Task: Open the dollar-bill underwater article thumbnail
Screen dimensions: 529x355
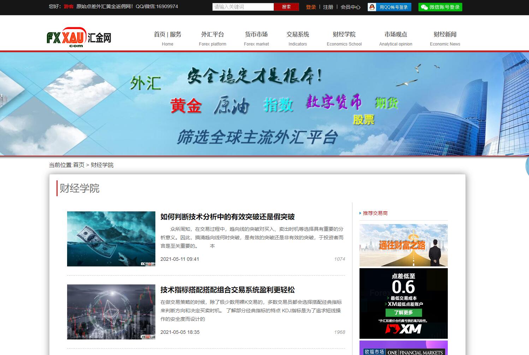Action: (111, 239)
